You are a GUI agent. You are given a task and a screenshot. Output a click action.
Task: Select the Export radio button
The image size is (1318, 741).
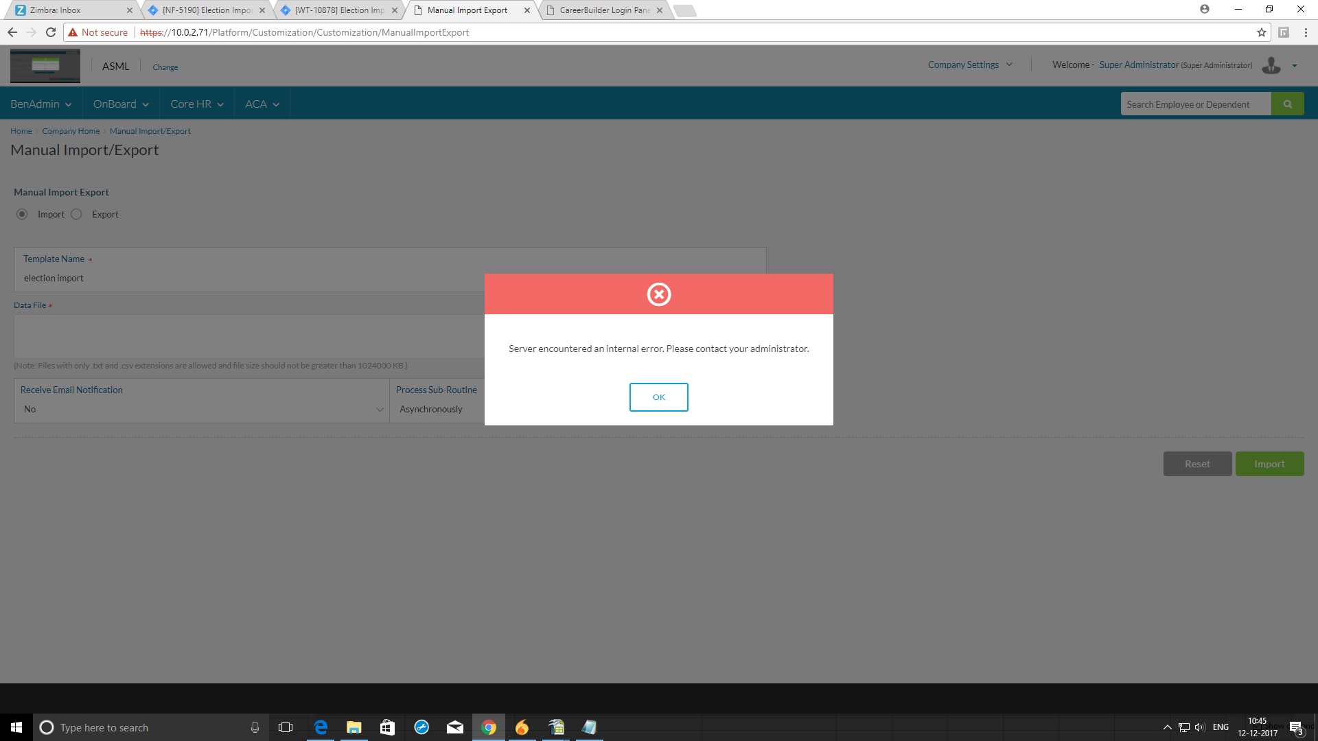[76, 214]
